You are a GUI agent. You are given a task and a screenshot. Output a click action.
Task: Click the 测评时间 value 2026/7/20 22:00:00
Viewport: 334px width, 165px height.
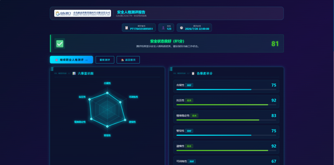[x=197, y=29]
